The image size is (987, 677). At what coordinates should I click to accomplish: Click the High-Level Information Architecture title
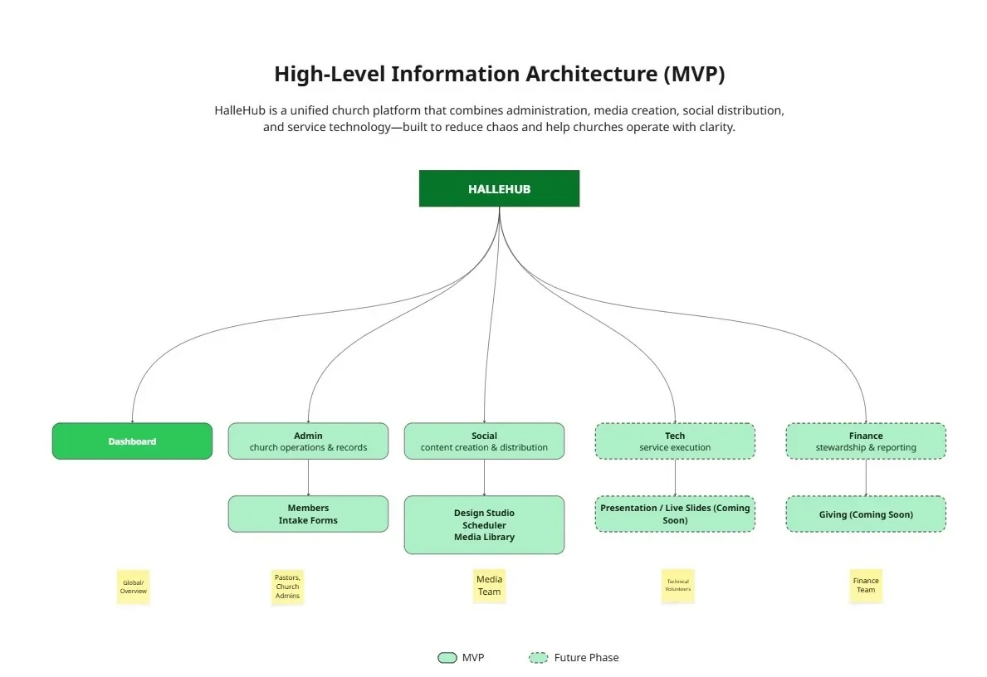click(x=499, y=74)
